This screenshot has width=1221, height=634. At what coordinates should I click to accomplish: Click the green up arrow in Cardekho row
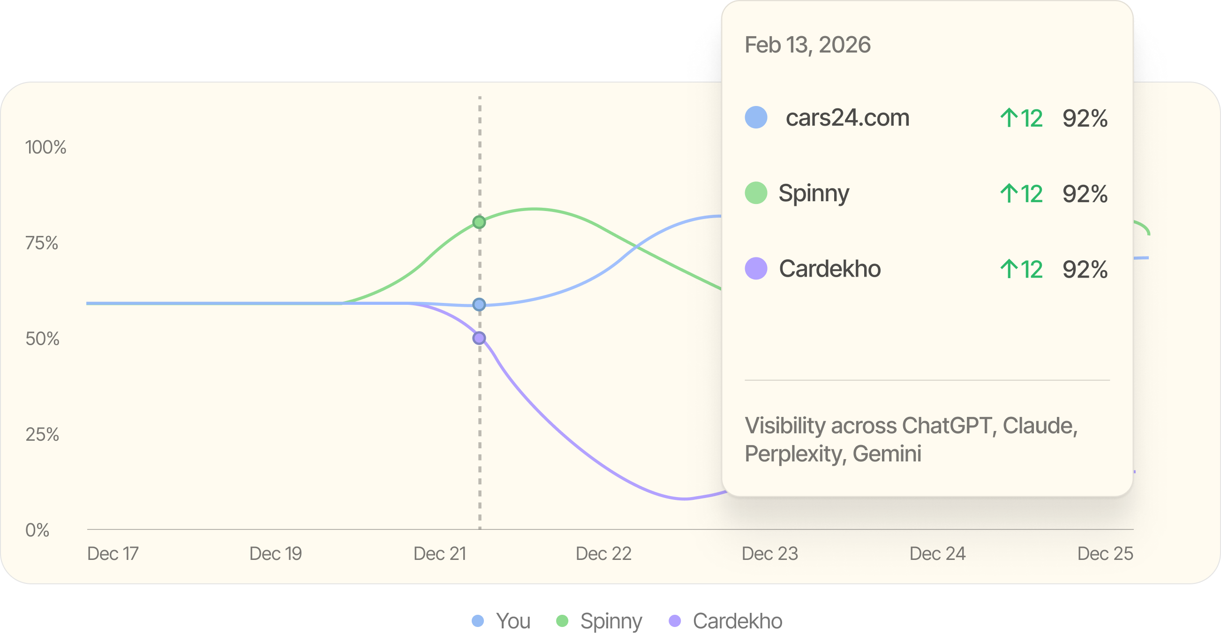click(x=1009, y=269)
